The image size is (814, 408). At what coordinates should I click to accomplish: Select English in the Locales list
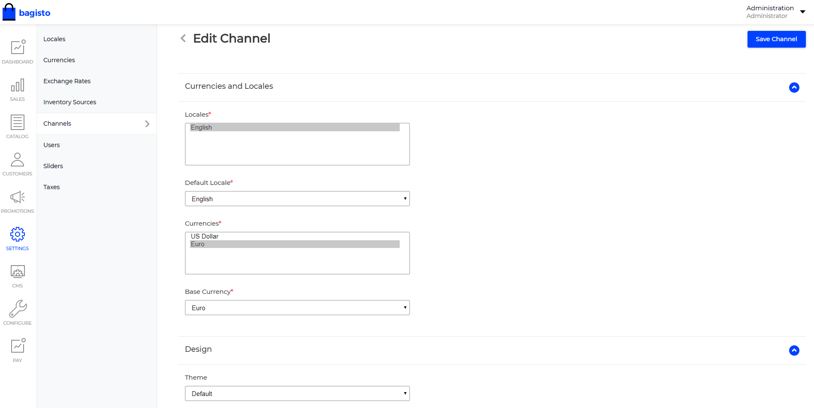pyautogui.click(x=295, y=127)
